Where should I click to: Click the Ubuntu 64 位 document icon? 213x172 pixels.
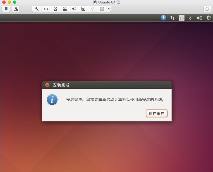click(95, 2)
